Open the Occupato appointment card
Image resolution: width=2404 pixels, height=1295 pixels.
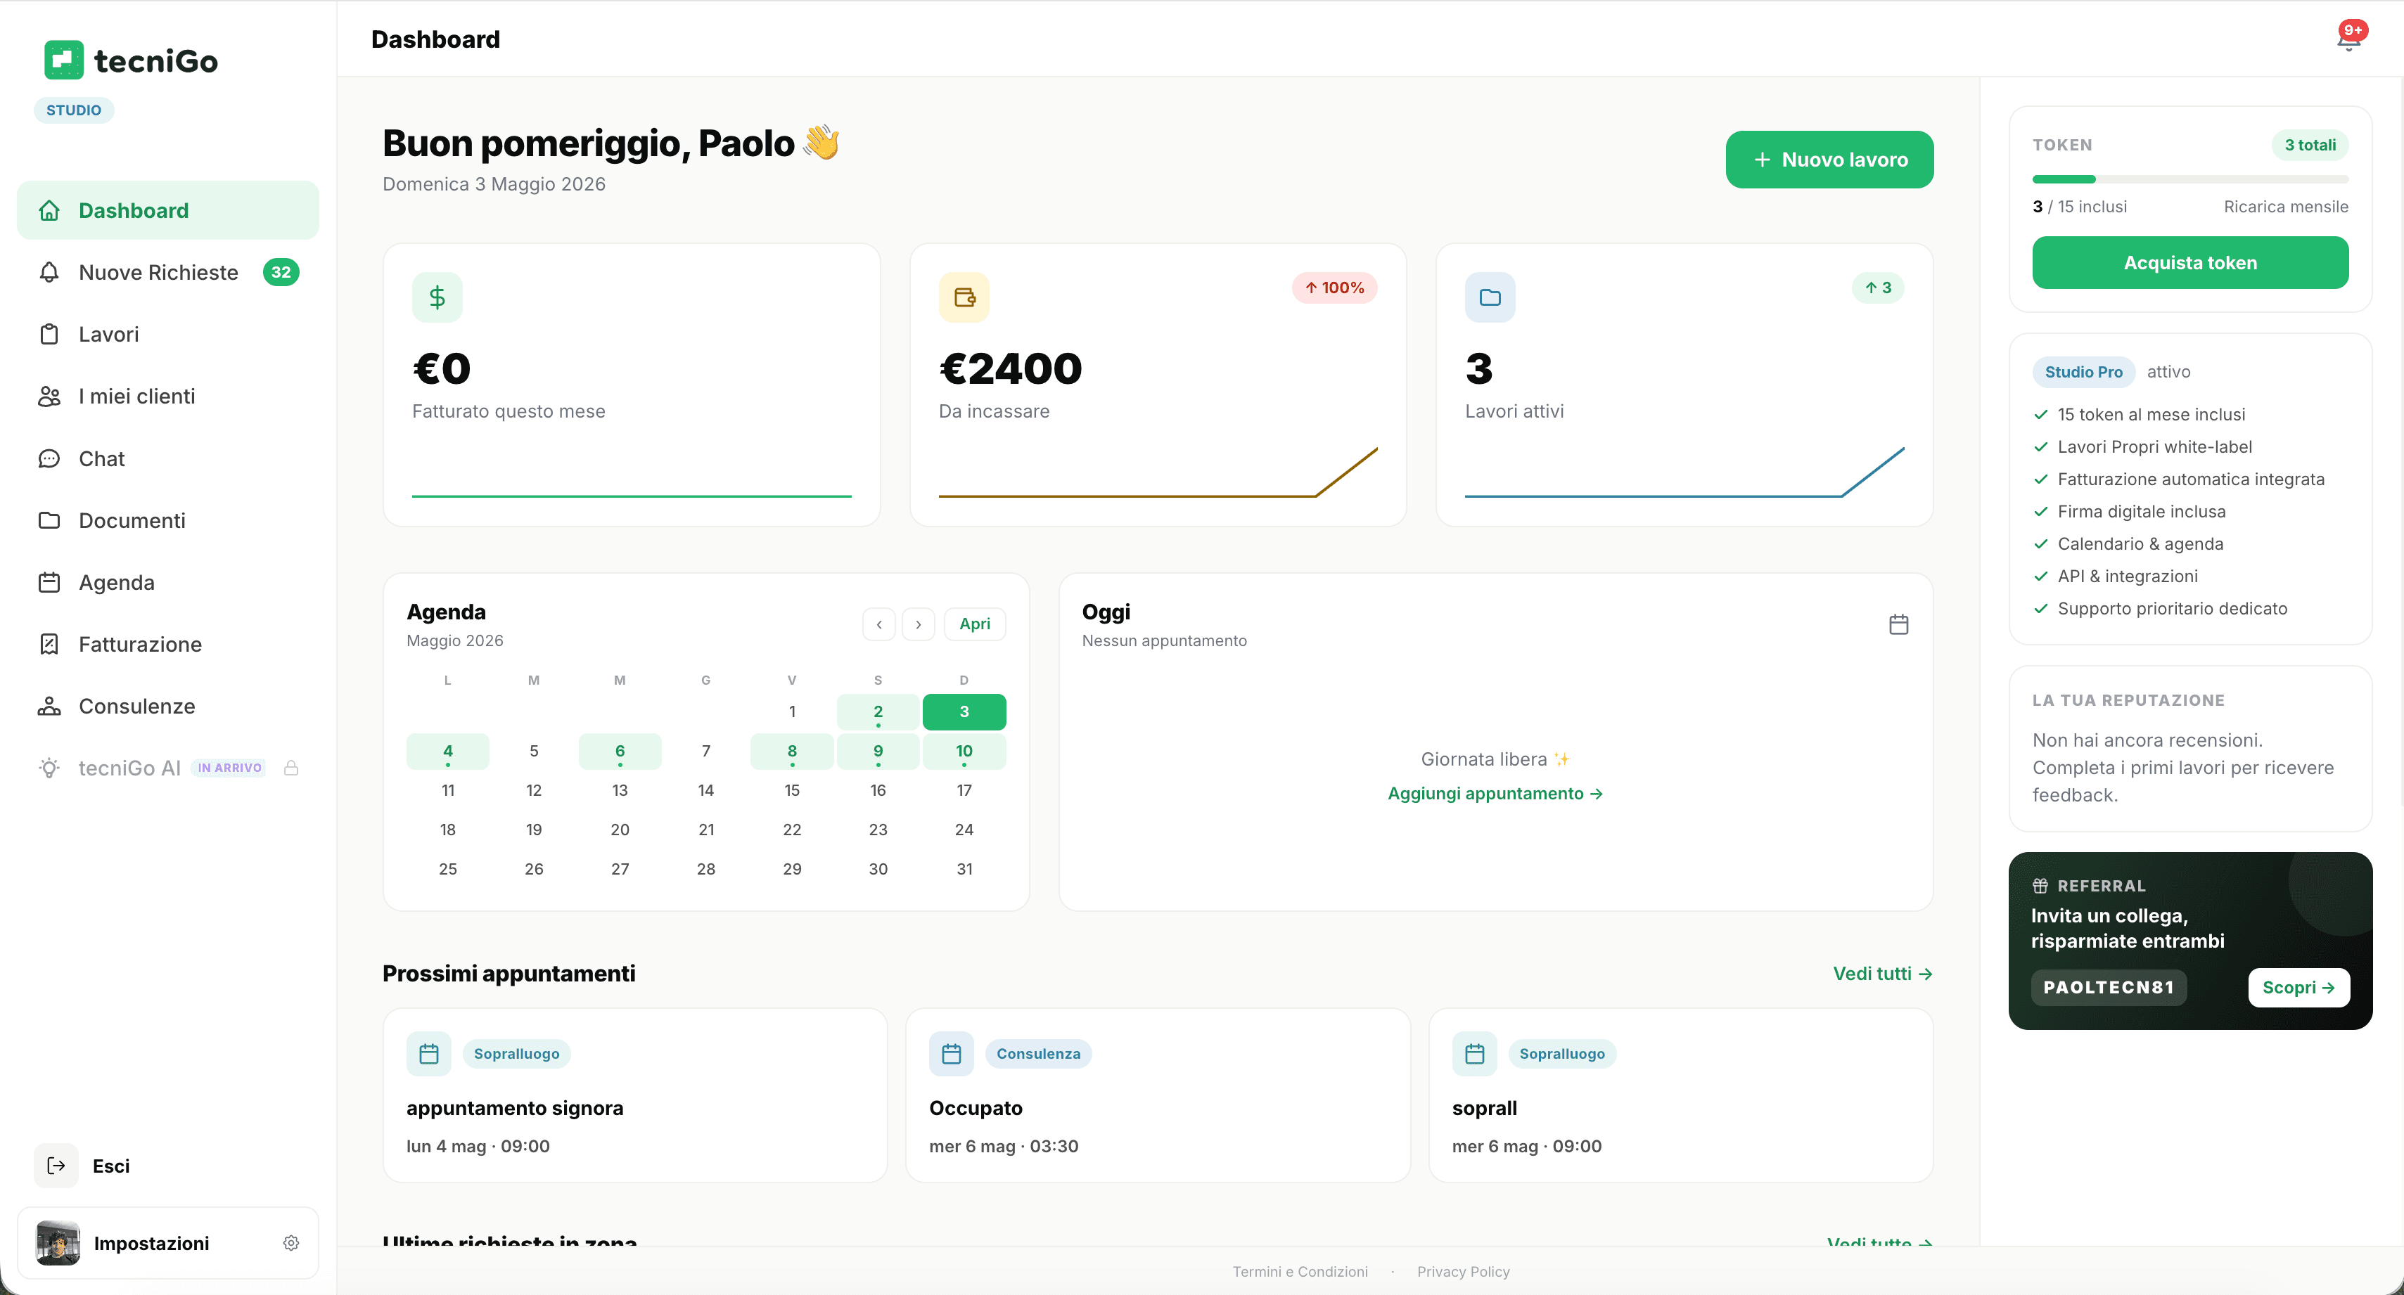pos(1158,1095)
